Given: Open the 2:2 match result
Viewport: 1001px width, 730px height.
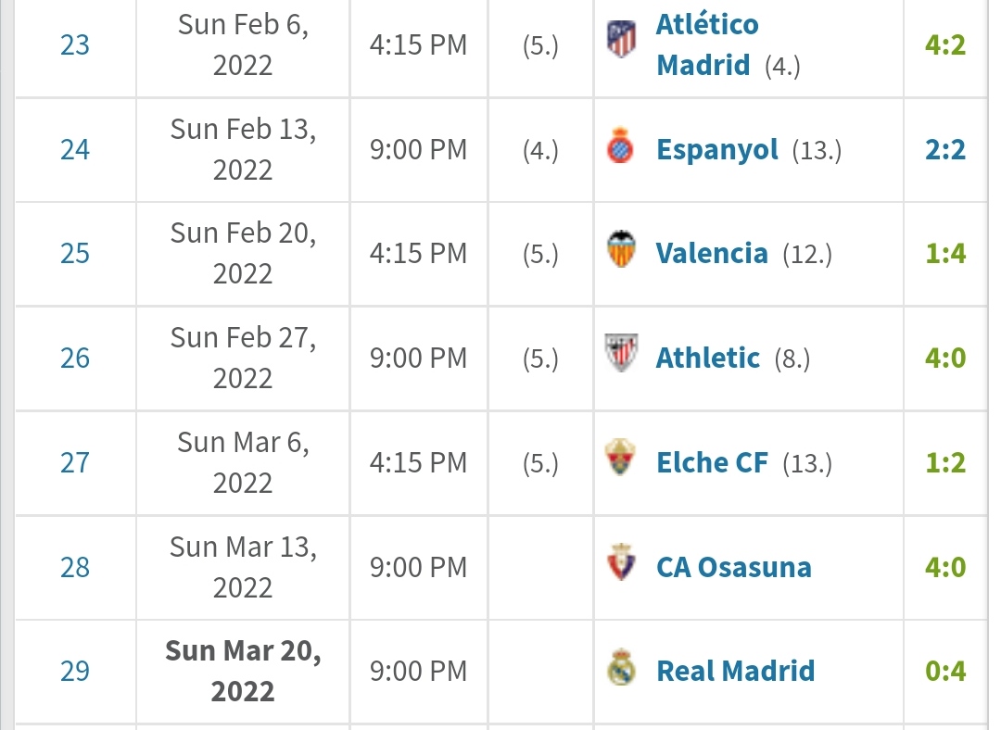Looking at the screenshot, I should [x=944, y=149].
